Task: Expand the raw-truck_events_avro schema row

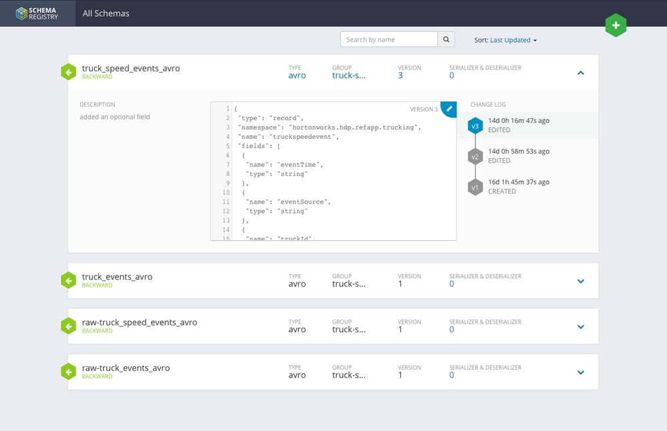Action: click(x=580, y=372)
